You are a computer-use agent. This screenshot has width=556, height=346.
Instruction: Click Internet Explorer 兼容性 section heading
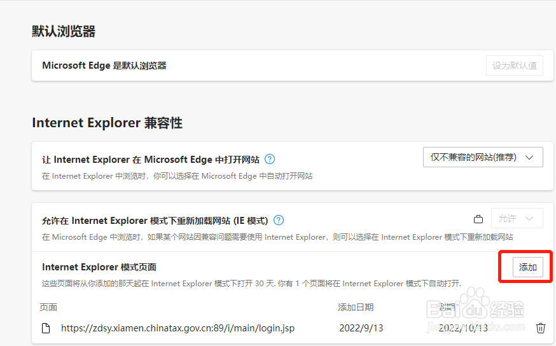pyautogui.click(x=107, y=123)
